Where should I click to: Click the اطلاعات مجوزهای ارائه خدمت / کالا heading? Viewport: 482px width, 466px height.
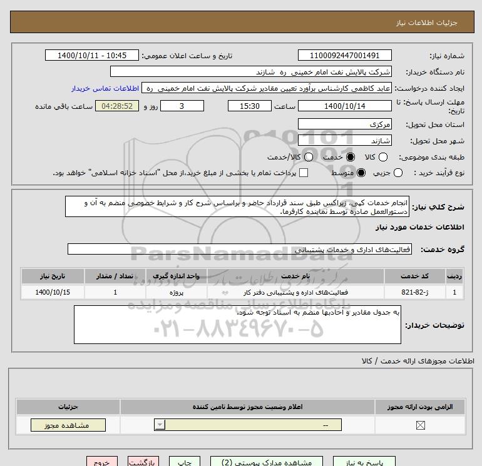[x=418, y=361]
